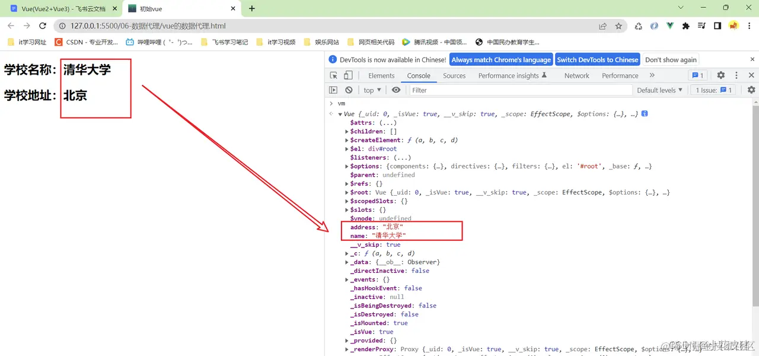This screenshot has height=356, width=759.
Task: Open the recycle-arrows extension icon
Action: coord(638,26)
